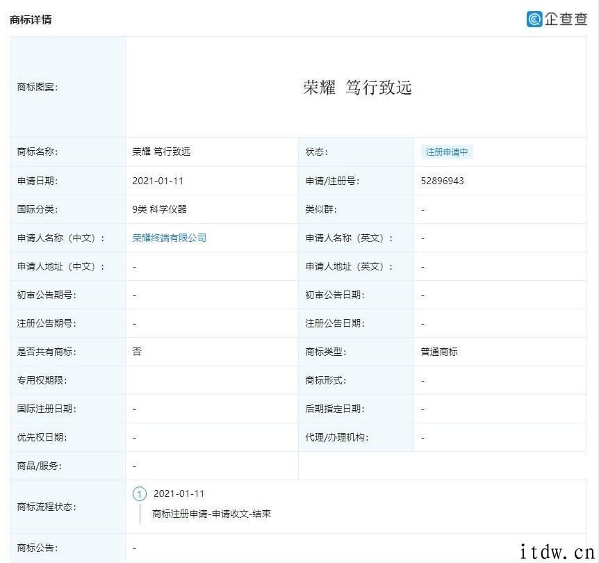Select the 商标详情 heading
Image resolution: width=599 pixels, height=563 pixels.
(31, 19)
